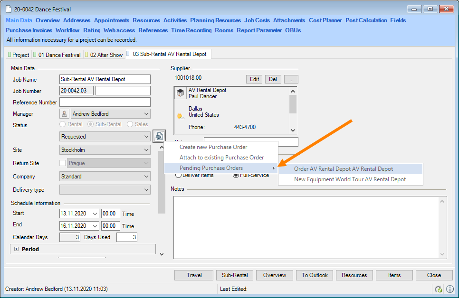Select the Sub-Rental status radio button
Image resolution: width=459 pixels, height=298 pixels.
pos(91,124)
